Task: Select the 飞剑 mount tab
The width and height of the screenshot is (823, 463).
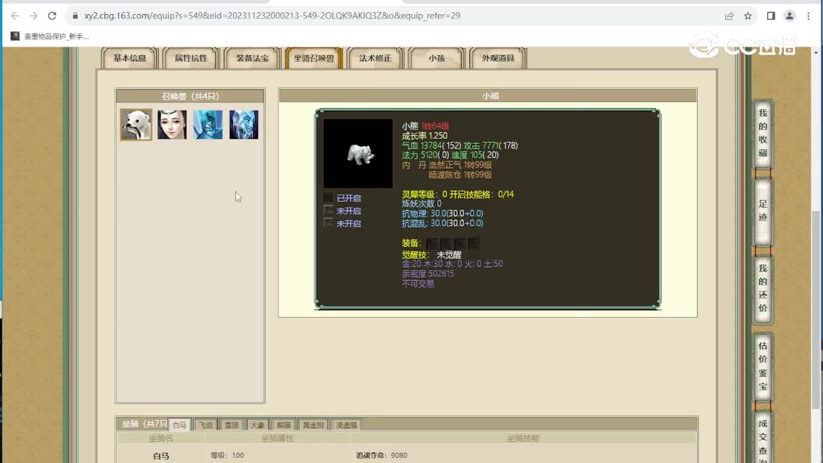Action: (x=205, y=424)
